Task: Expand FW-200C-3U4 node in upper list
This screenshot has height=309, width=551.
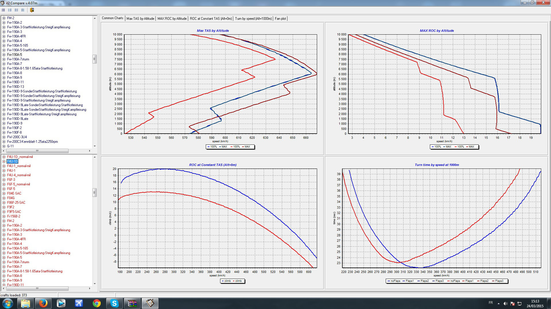Action: 4,137
